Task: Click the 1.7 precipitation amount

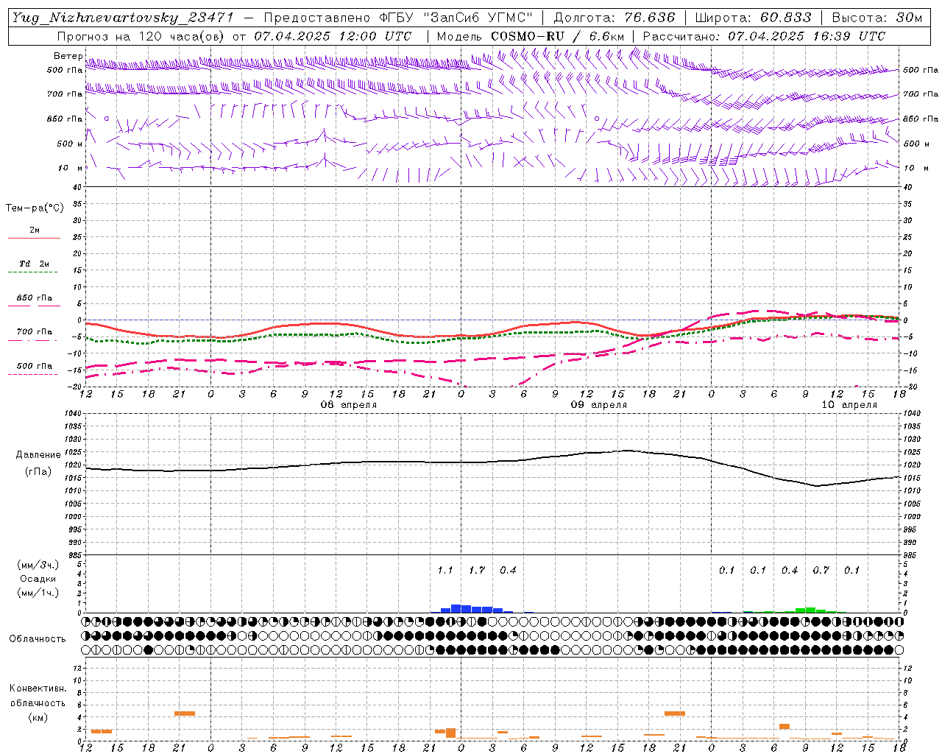Action: pyautogui.click(x=477, y=571)
